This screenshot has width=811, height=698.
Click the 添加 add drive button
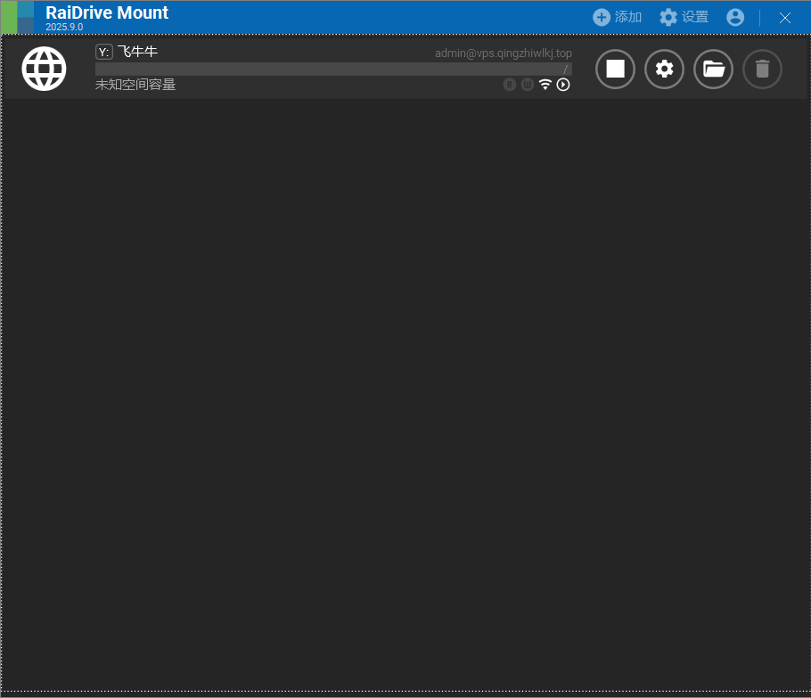coord(617,17)
